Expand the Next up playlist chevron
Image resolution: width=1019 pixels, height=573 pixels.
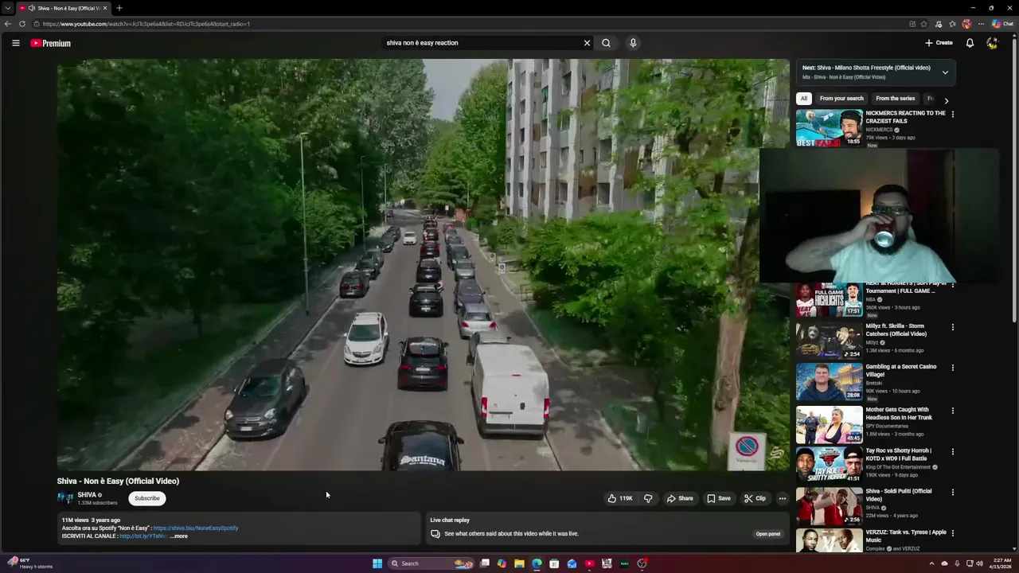(x=945, y=72)
